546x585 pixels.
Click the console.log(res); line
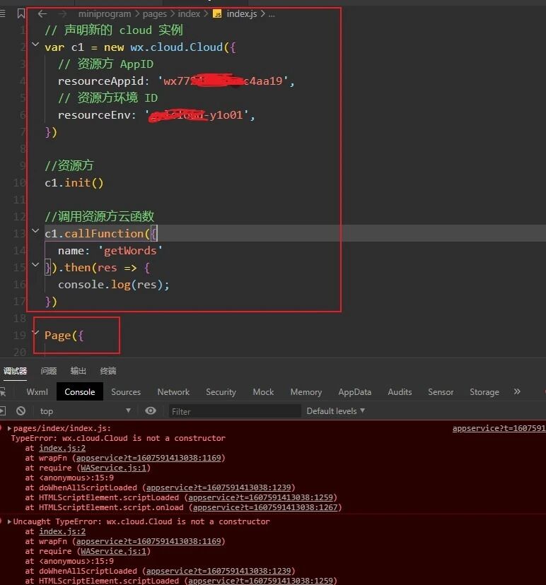114,285
